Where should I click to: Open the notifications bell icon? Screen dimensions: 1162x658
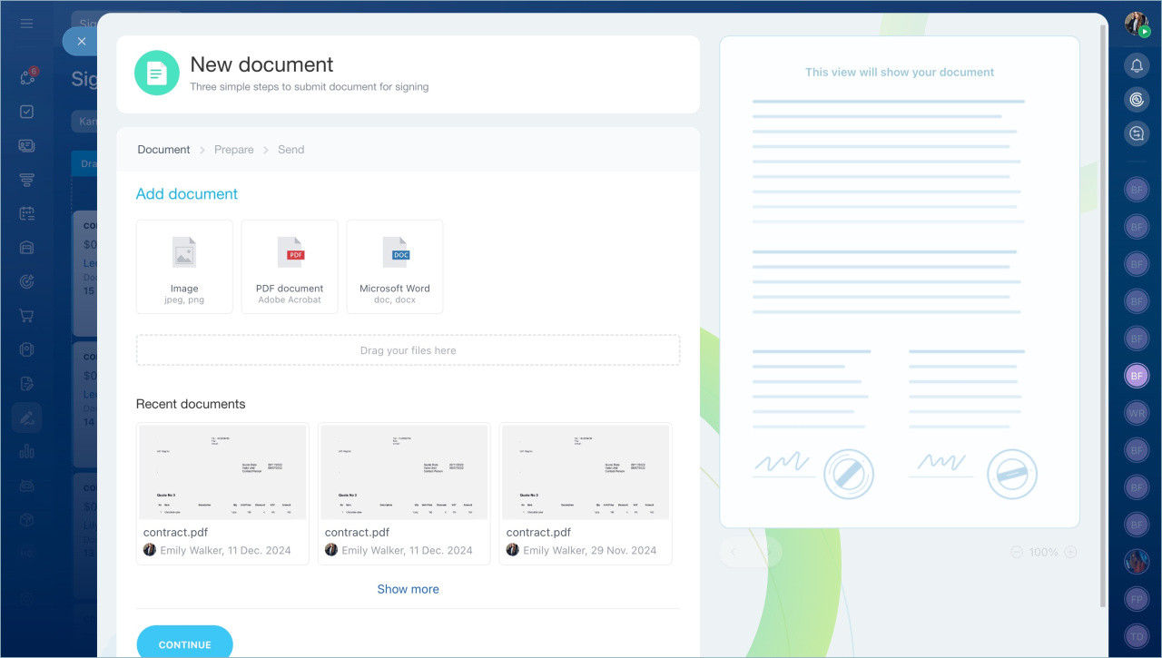tap(1137, 65)
